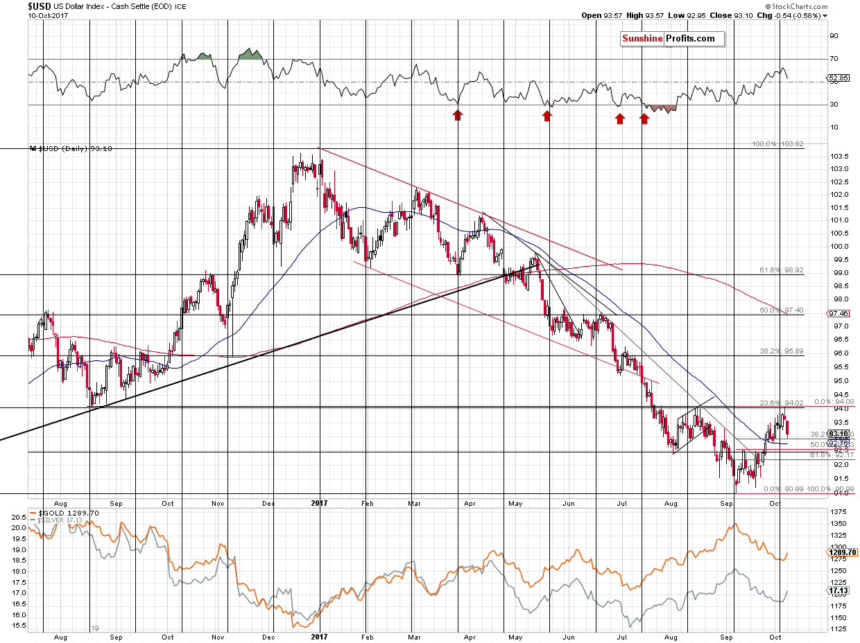Click the 61.8%: 98.92 retracement label

coord(781,270)
